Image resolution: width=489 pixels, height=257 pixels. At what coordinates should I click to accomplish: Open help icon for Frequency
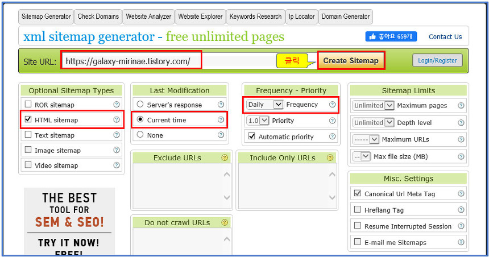pos(333,105)
